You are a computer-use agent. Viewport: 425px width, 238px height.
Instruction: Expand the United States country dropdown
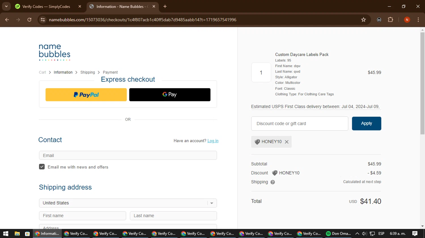128,203
